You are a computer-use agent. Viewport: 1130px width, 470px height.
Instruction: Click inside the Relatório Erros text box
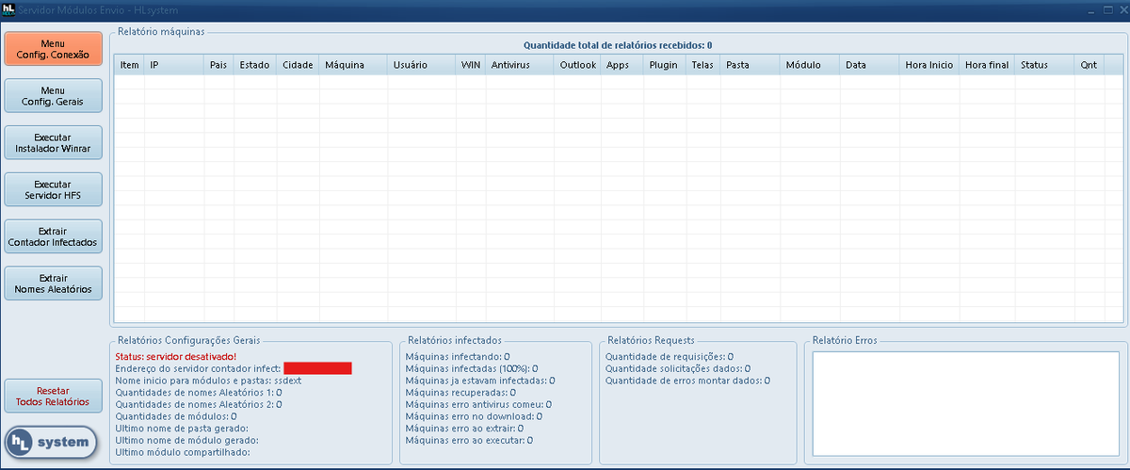[x=965, y=403]
